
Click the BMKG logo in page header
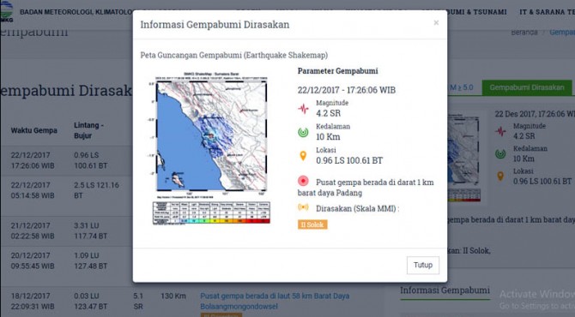click(x=6, y=12)
